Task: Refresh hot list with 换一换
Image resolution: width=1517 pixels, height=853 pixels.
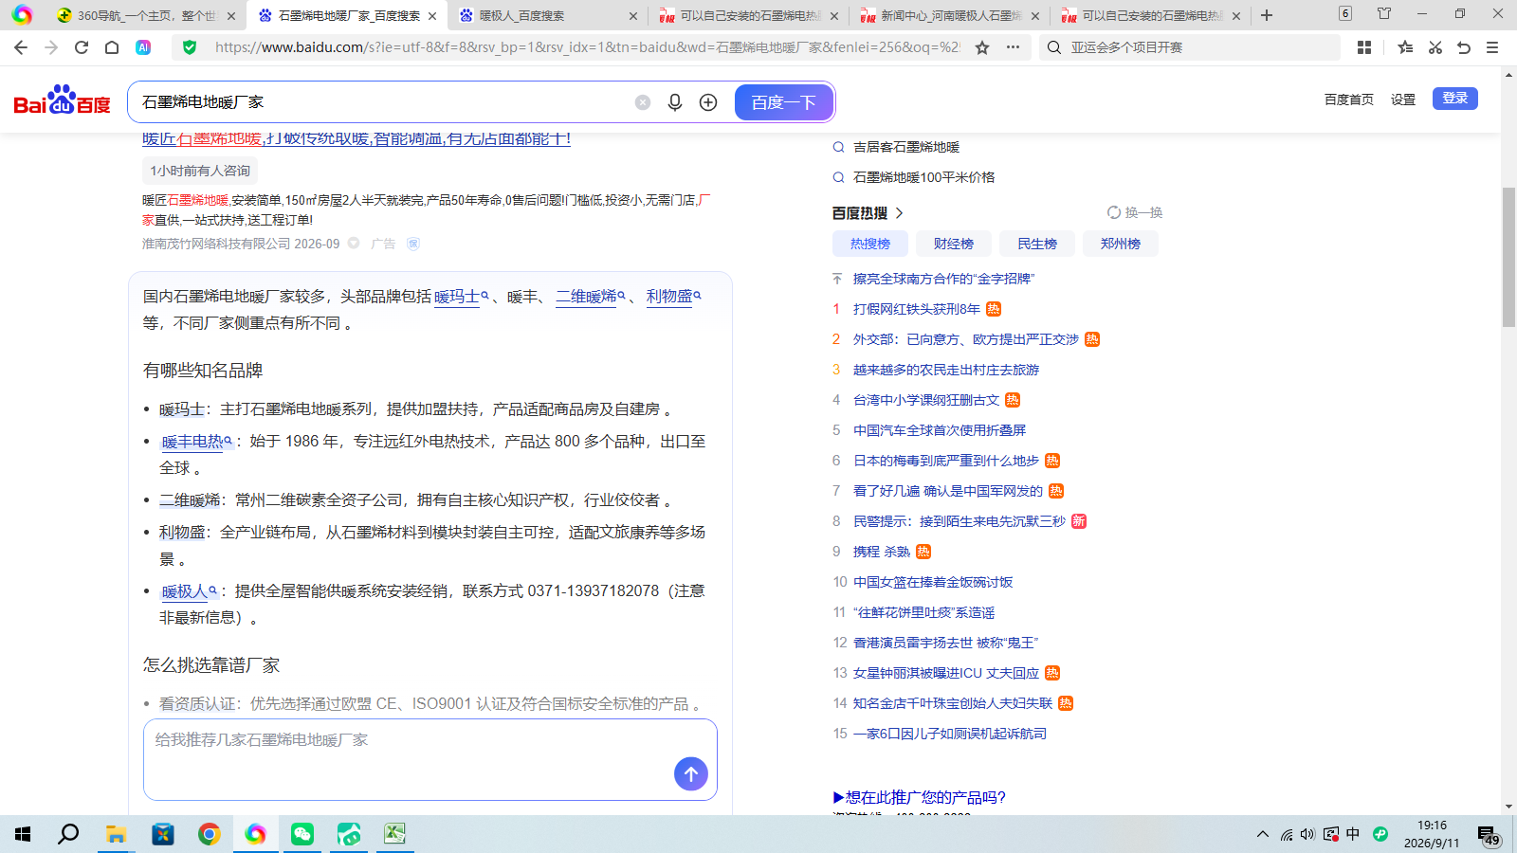Action: [x=1135, y=212]
